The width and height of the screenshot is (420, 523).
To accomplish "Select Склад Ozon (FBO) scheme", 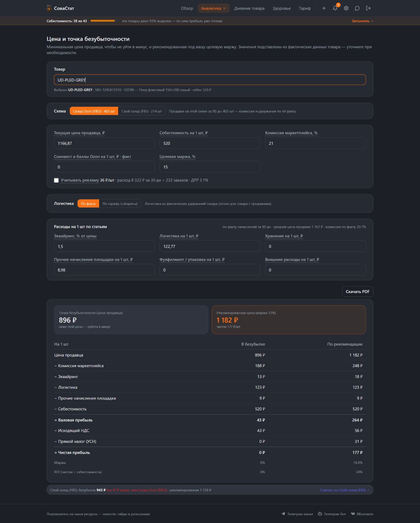I will (94, 111).
